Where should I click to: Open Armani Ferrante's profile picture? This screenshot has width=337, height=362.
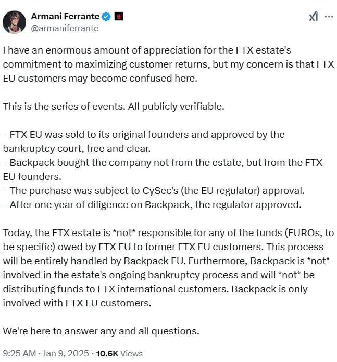pos(15,22)
